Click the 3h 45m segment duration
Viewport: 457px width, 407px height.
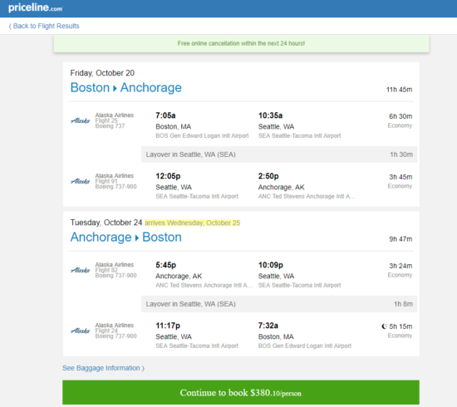pyautogui.click(x=400, y=177)
